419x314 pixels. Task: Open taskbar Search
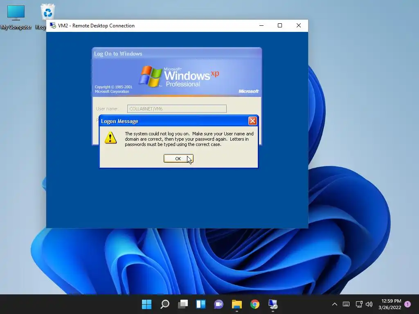(x=164, y=304)
